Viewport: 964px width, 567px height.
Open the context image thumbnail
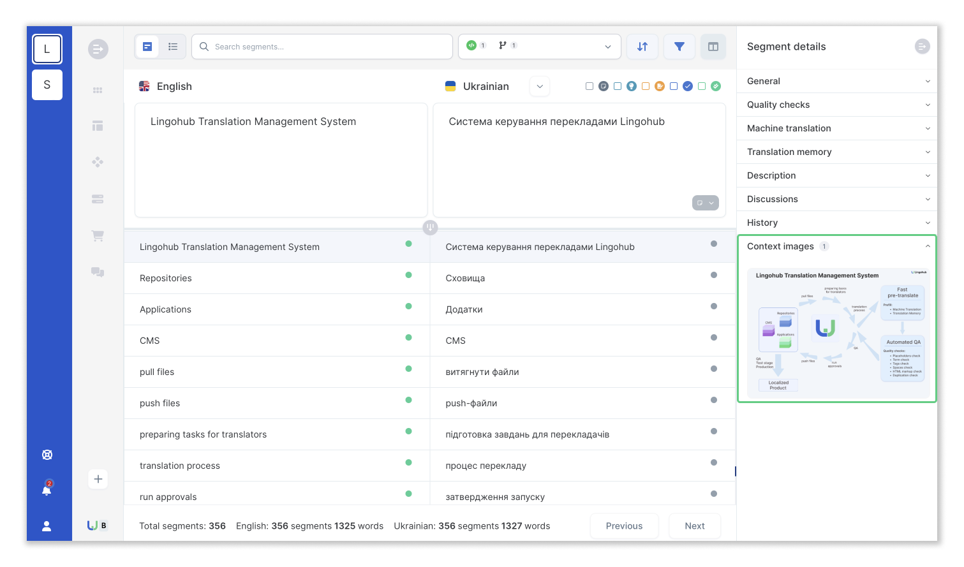tap(837, 332)
